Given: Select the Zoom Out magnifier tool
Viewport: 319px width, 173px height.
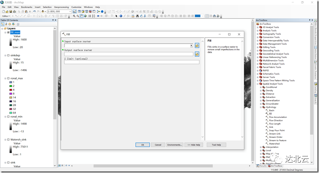Looking at the screenshot, I should (78, 16).
